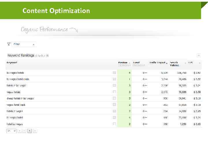Image resolution: width=208 pixels, height=156 pixels.
Task: Click CPC value for 'hotel las vegas' row
Action: 197,124
